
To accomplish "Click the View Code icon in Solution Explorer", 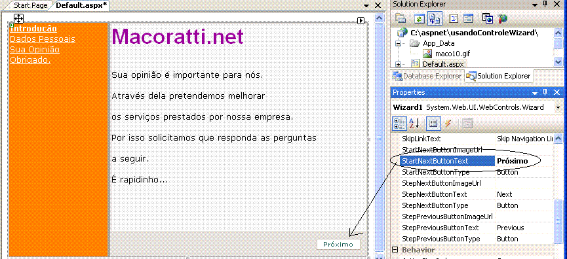I will [454, 18].
